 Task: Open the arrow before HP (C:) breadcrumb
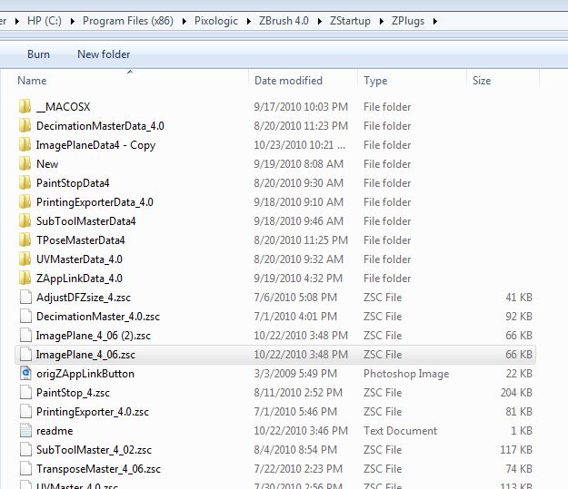click(x=17, y=22)
